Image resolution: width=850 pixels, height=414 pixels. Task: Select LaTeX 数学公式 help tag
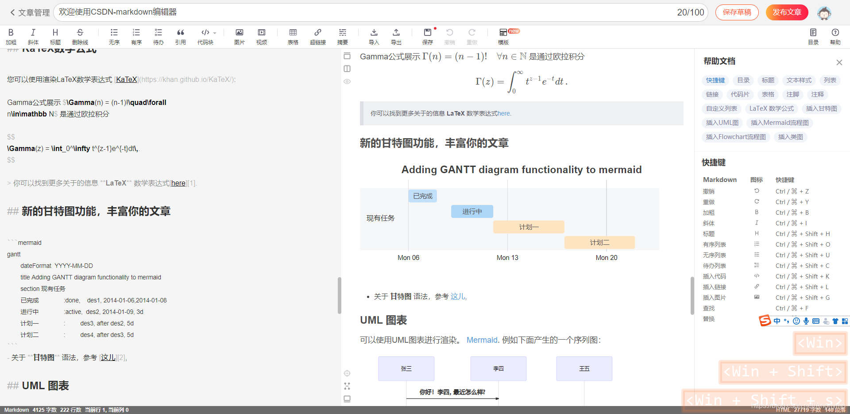772,108
